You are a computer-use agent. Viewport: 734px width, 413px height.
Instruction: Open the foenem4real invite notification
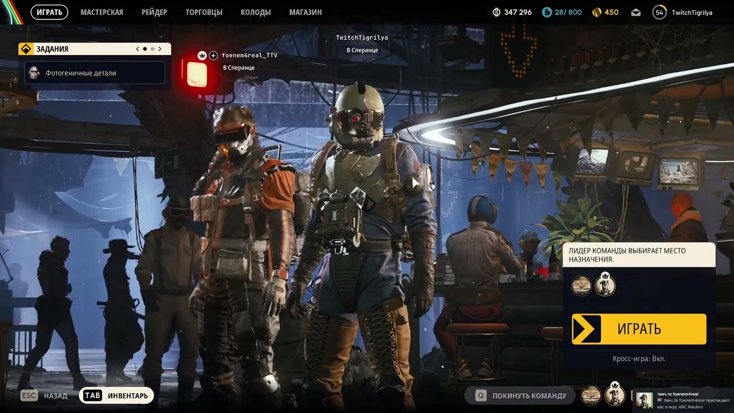point(684,400)
